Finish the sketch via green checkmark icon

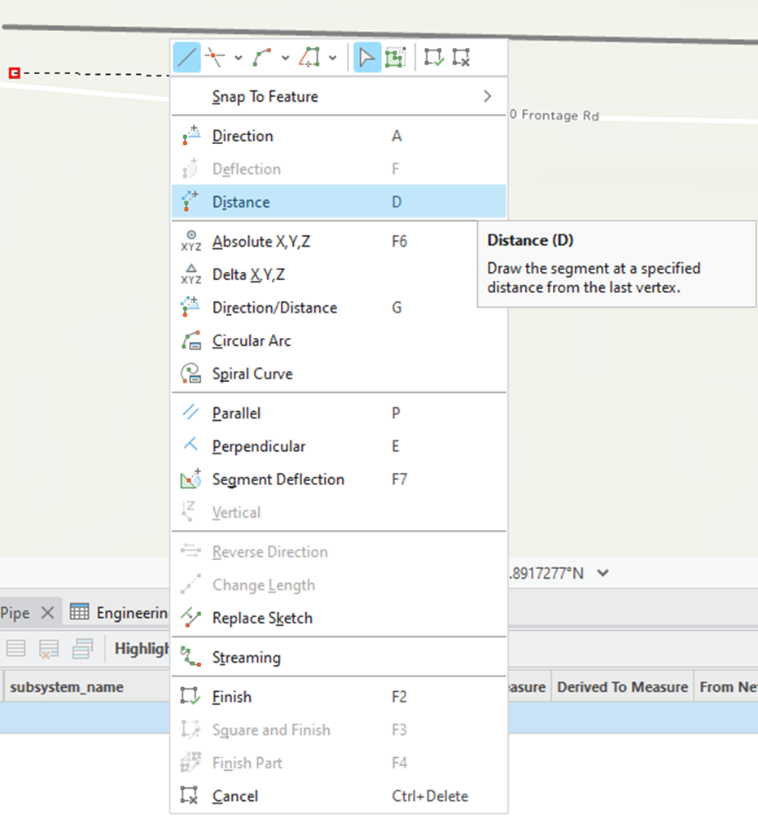(432, 57)
